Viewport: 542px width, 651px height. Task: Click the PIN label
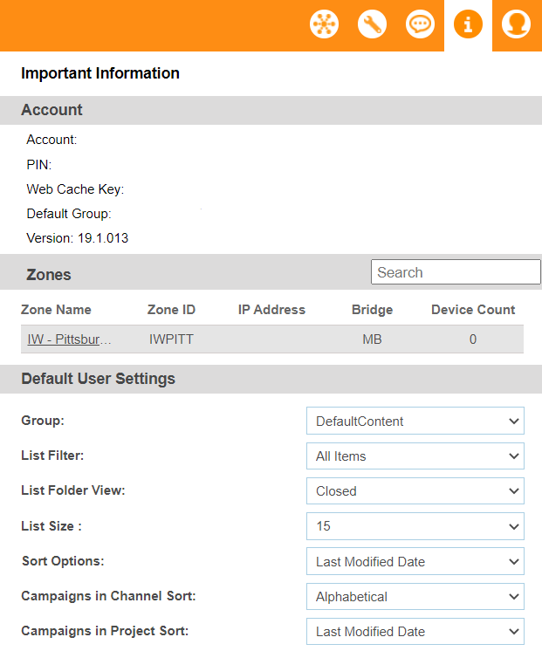(x=39, y=165)
